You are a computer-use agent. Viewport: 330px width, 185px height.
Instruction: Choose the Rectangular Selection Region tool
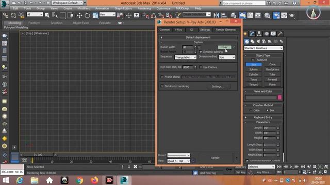(63, 15)
